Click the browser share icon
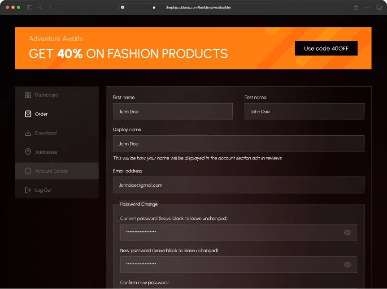Viewport: 387px width, 289px height. point(355,7)
